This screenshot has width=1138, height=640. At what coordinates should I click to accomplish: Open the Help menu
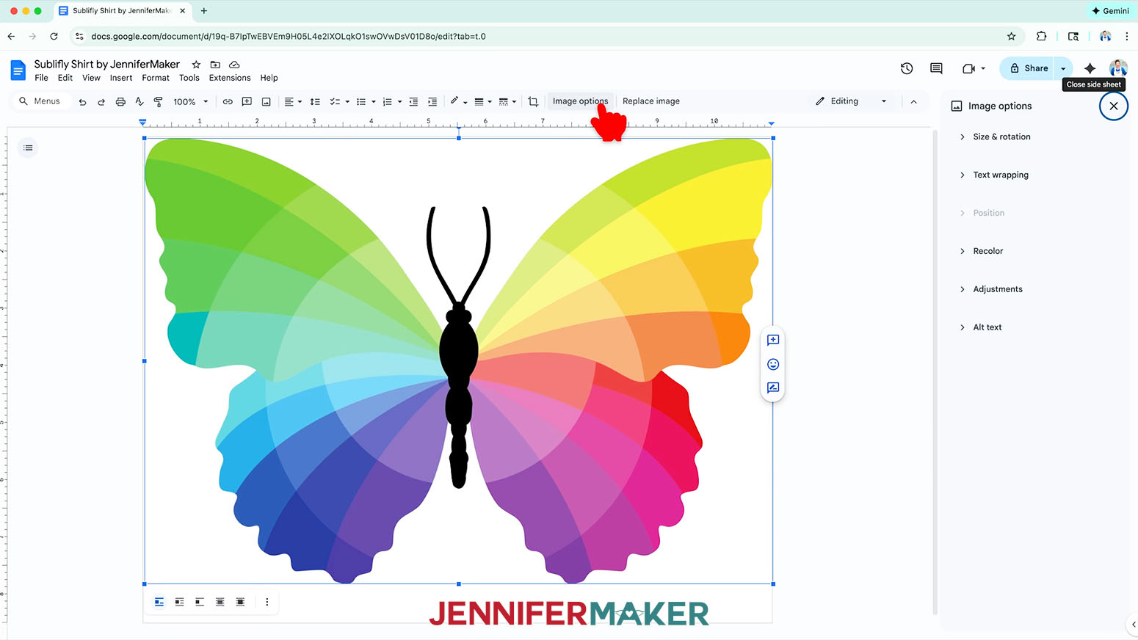[x=269, y=78]
